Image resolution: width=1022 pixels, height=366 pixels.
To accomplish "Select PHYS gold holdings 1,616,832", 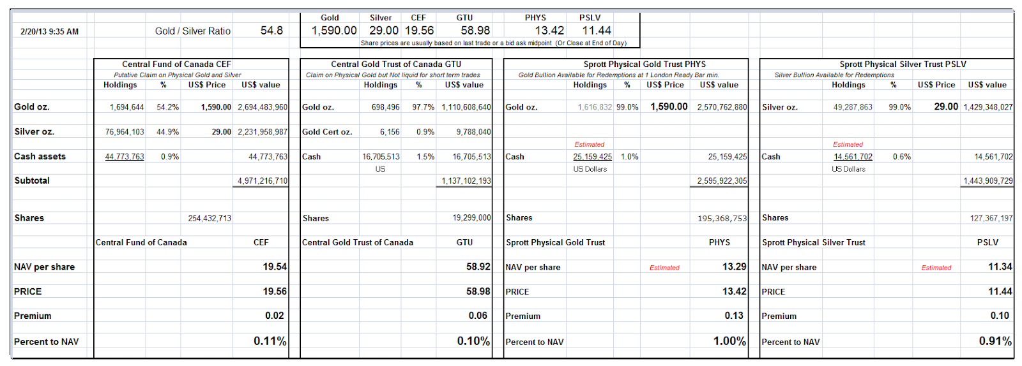I will click(595, 107).
